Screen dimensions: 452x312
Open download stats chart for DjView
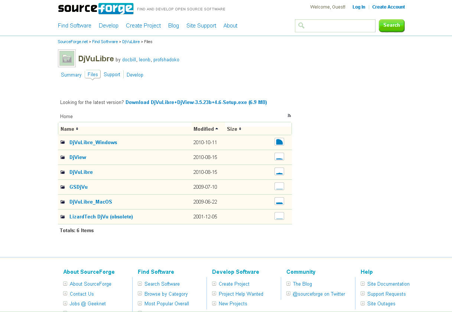pos(279,156)
